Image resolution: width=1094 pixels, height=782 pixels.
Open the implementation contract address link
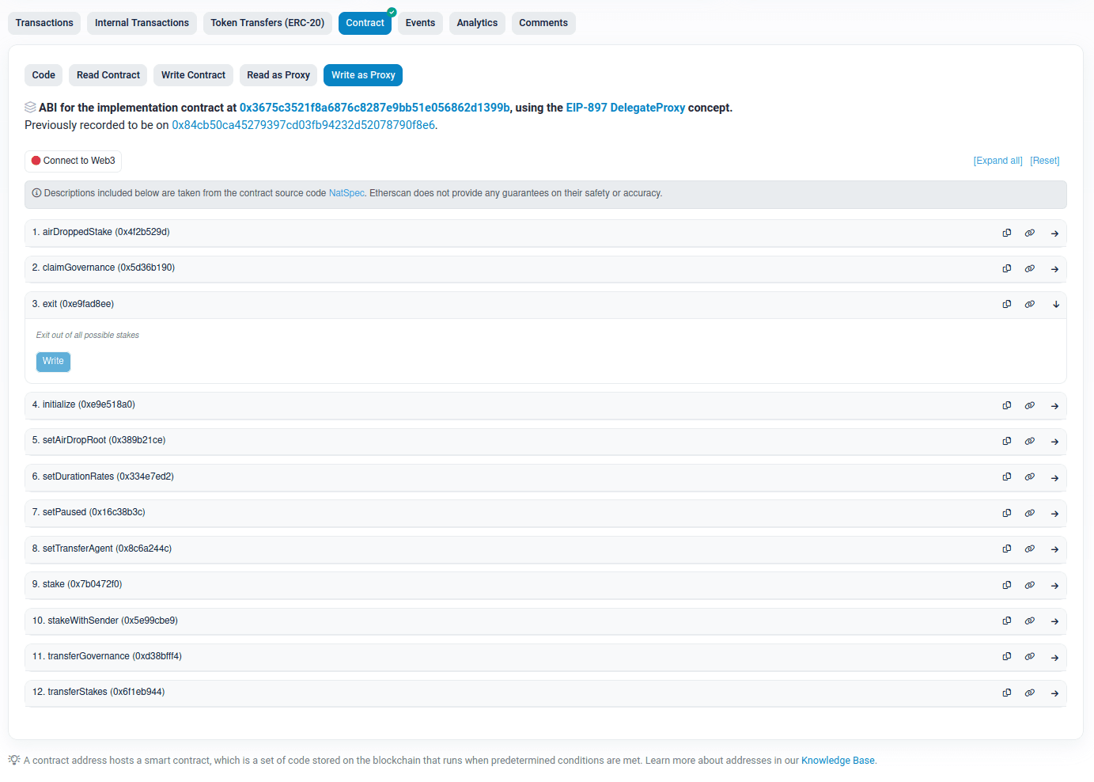coord(374,108)
